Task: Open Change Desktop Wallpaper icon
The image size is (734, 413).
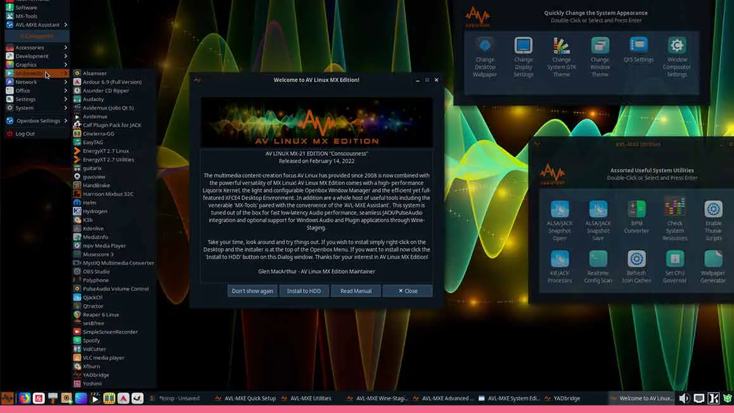Action: [485, 46]
